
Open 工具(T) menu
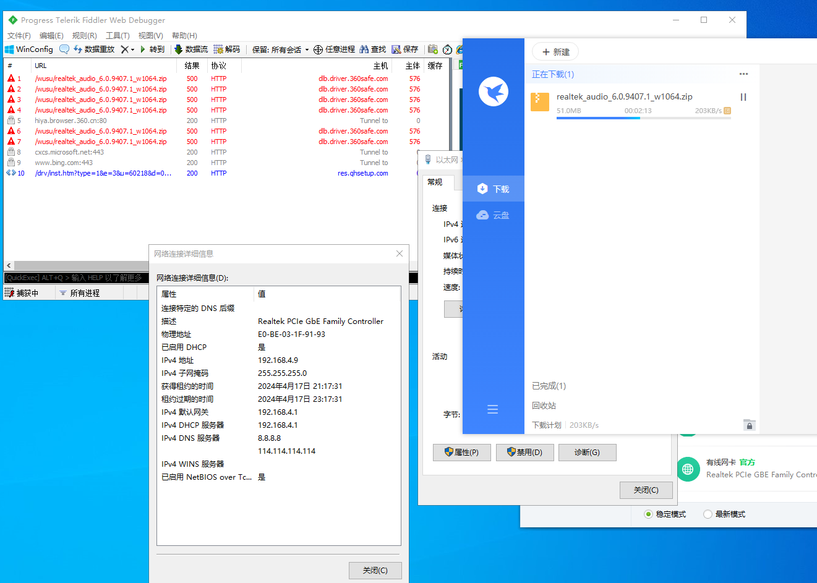[118, 36]
